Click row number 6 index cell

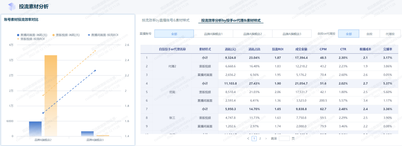point(147,101)
